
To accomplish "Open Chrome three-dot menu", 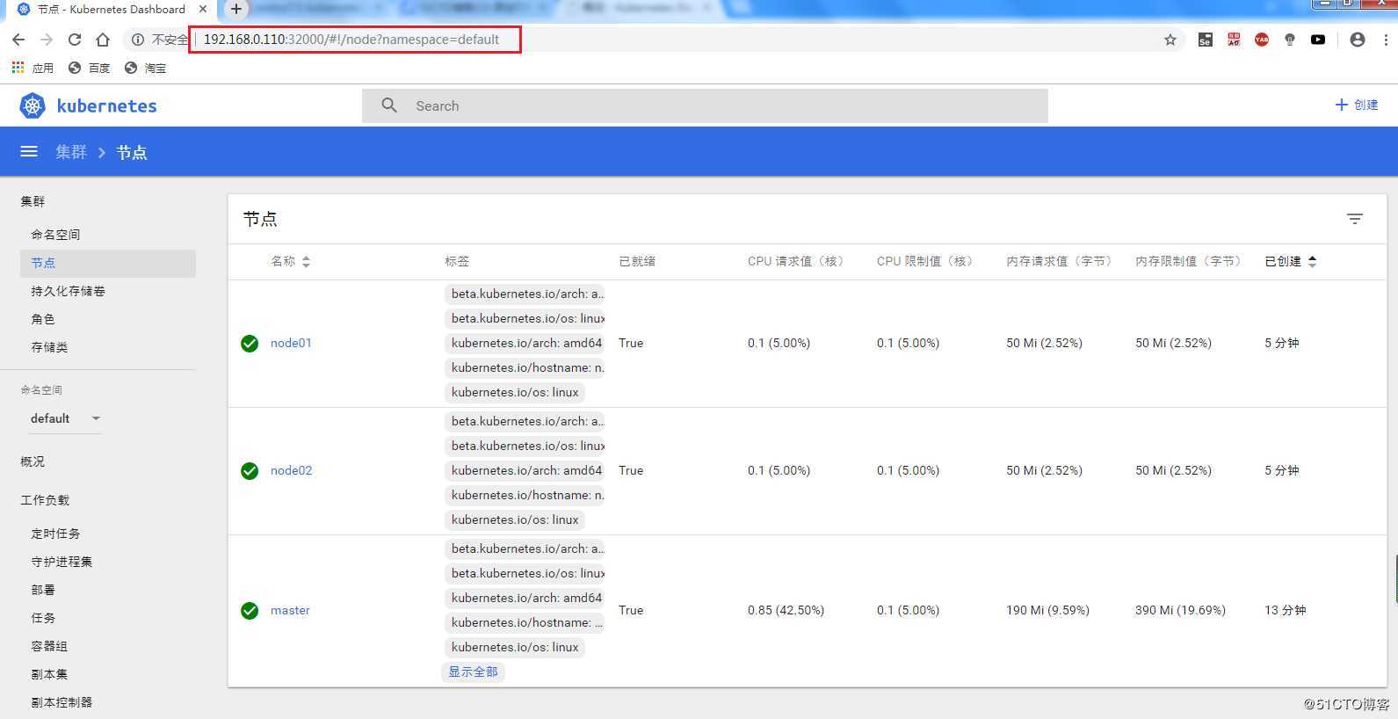I will coord(1386,40).
